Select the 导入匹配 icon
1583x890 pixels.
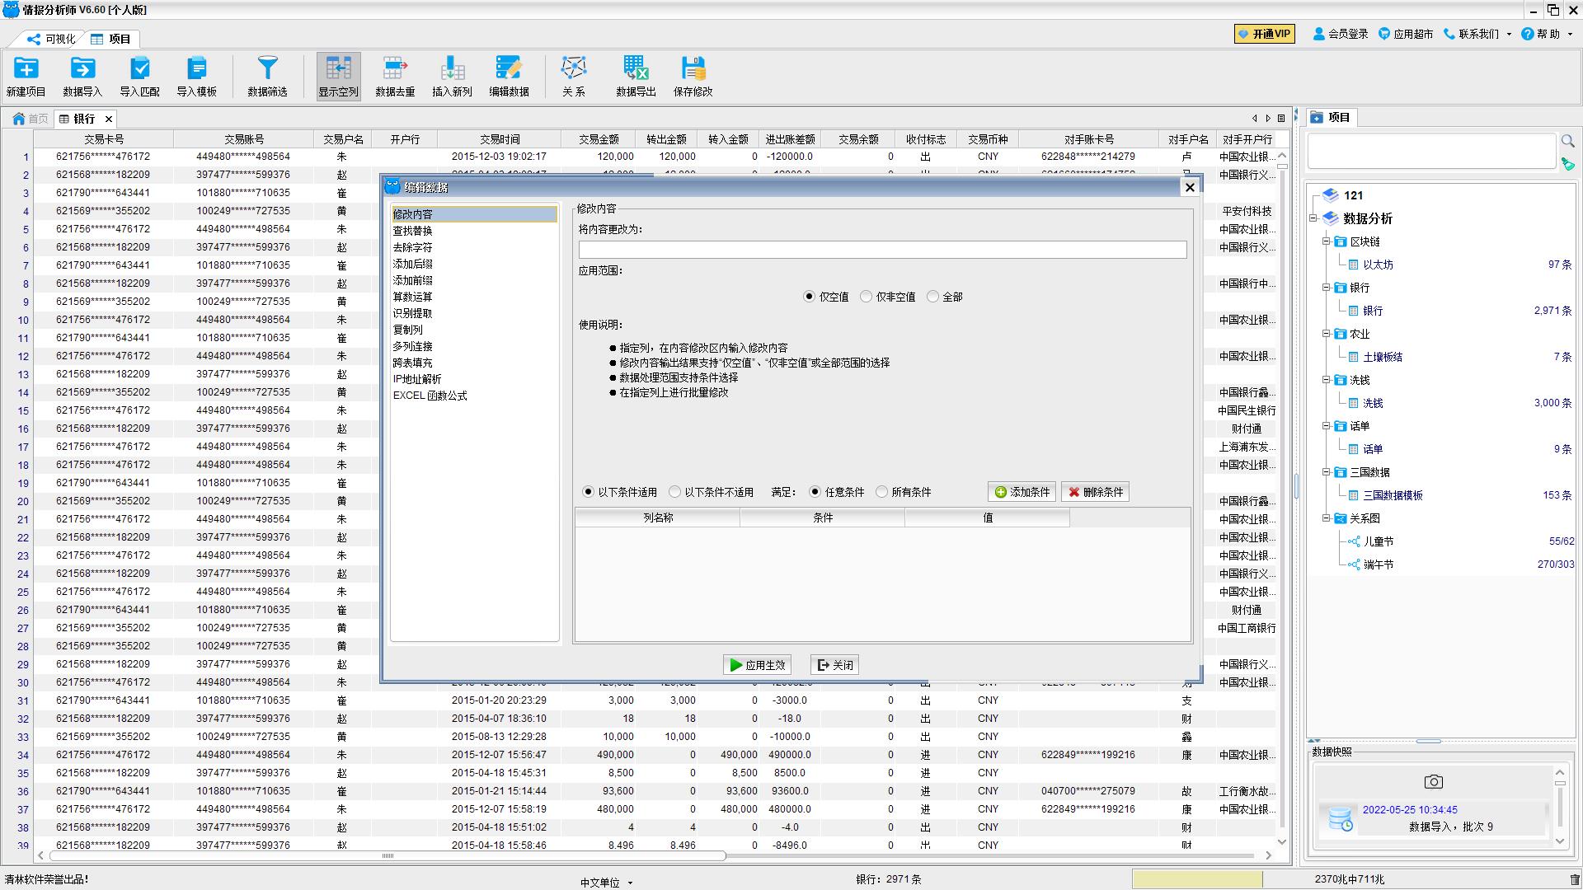[139, 76]
